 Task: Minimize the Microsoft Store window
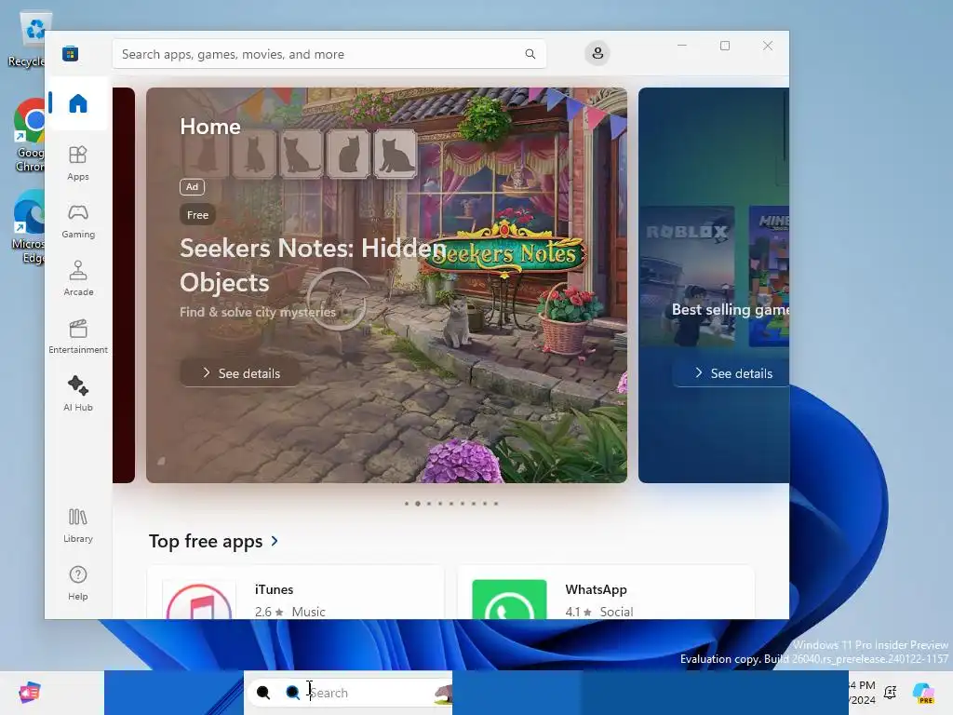click(x=682, y=46)
